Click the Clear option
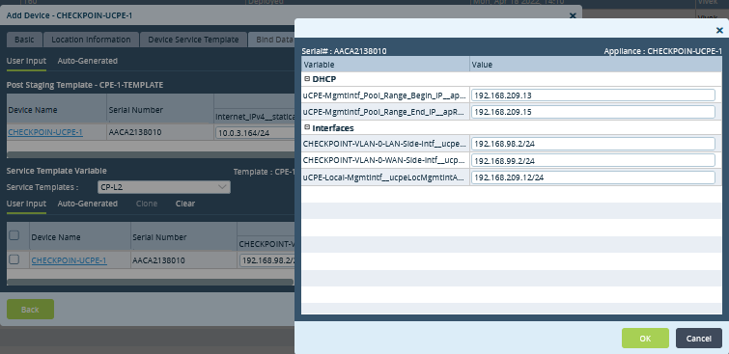The image size is (729, 354). coord(185,204)
